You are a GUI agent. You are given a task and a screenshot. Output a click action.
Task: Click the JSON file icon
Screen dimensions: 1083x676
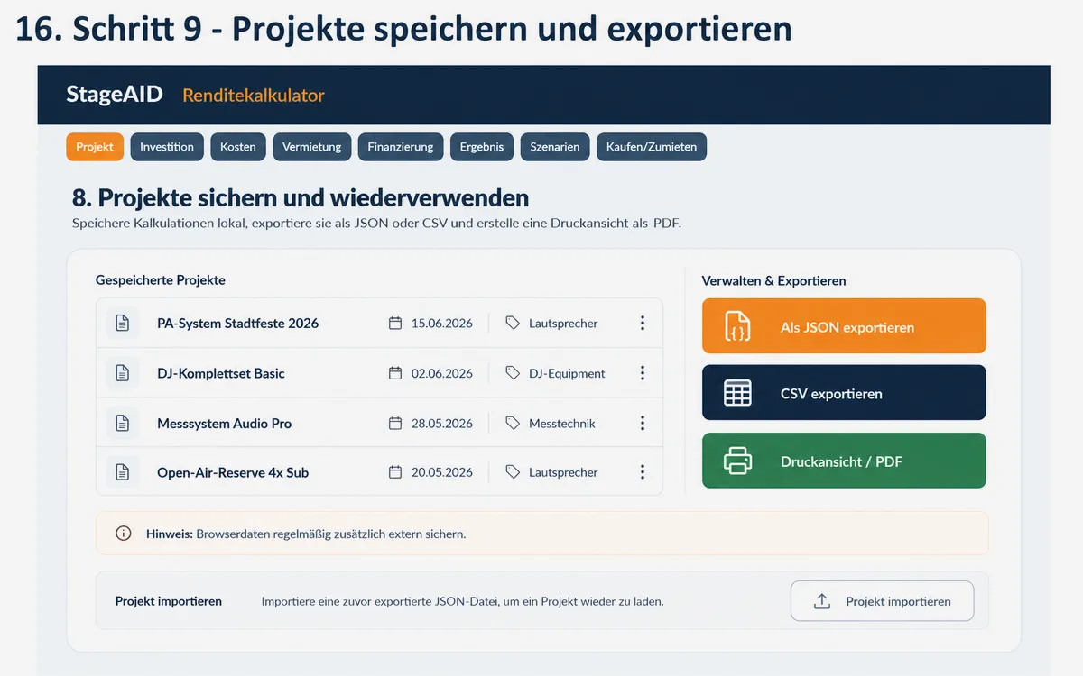click(737, 326)
